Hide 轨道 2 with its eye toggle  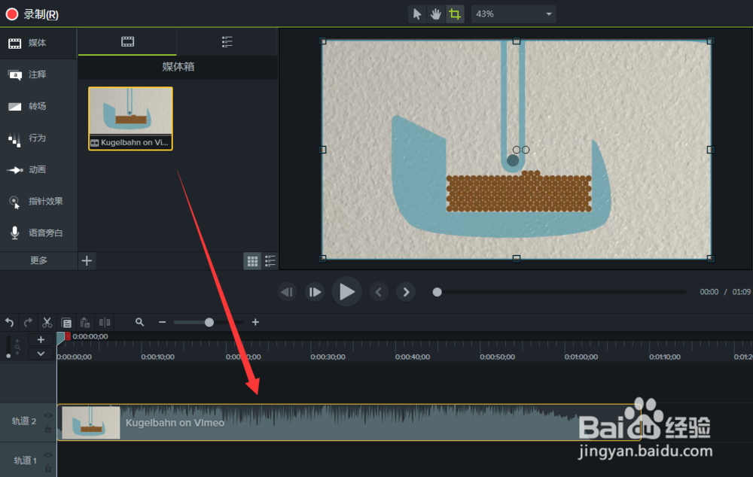tap(48, 415)
